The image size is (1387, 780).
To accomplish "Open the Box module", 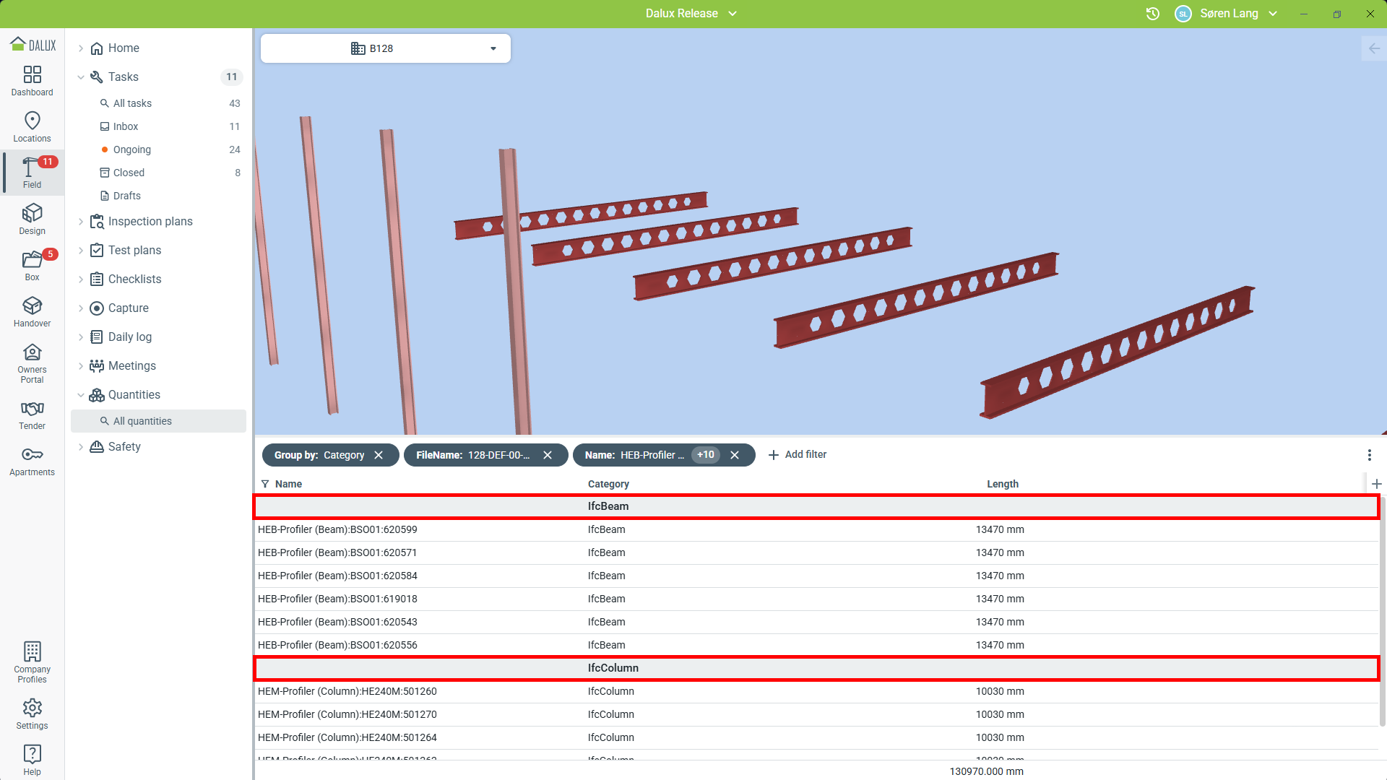I will tap(32, 266).
